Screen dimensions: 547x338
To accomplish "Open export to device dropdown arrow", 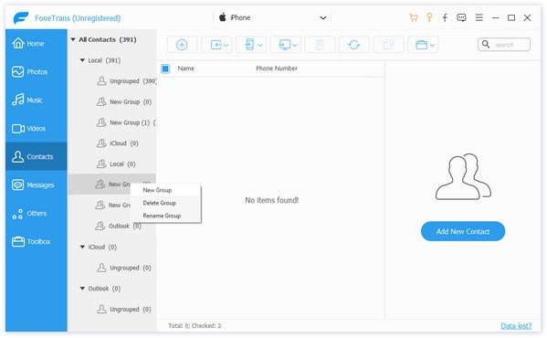I will point(260,46).
